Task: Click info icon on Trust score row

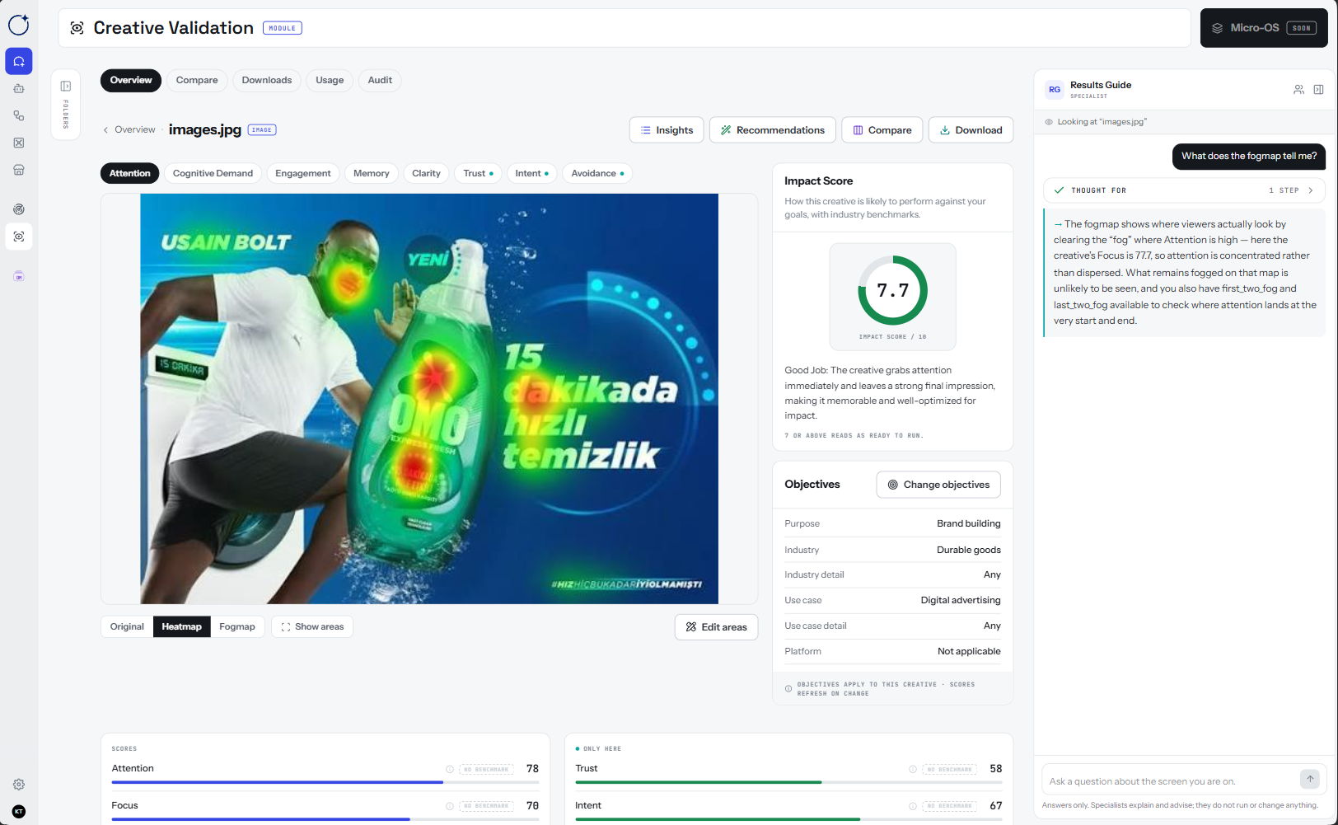Action: 913,769
